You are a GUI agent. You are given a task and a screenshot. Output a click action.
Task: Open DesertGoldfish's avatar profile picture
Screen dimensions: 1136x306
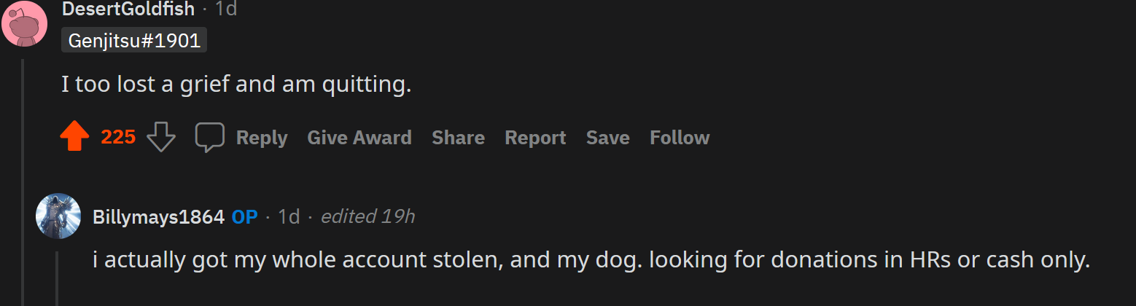25,22
